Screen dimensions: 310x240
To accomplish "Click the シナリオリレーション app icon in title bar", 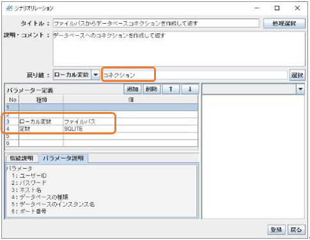I will point(9,8).
